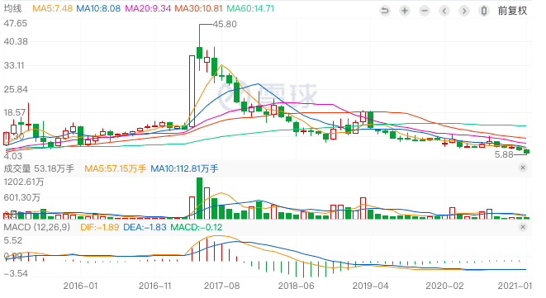
Task: Click the 2016-11 date label
Action: (x=155, y=286)
